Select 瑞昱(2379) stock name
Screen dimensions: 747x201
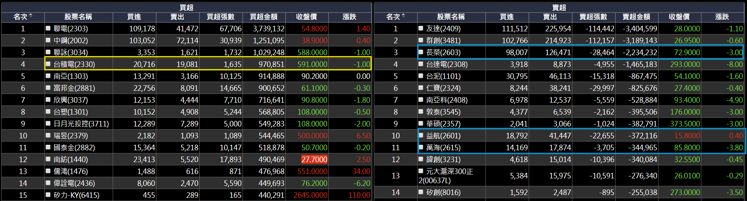[x=71, y=136]
